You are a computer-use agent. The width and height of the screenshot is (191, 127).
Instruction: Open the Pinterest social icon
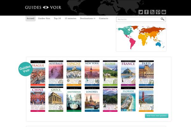(158, 12)
